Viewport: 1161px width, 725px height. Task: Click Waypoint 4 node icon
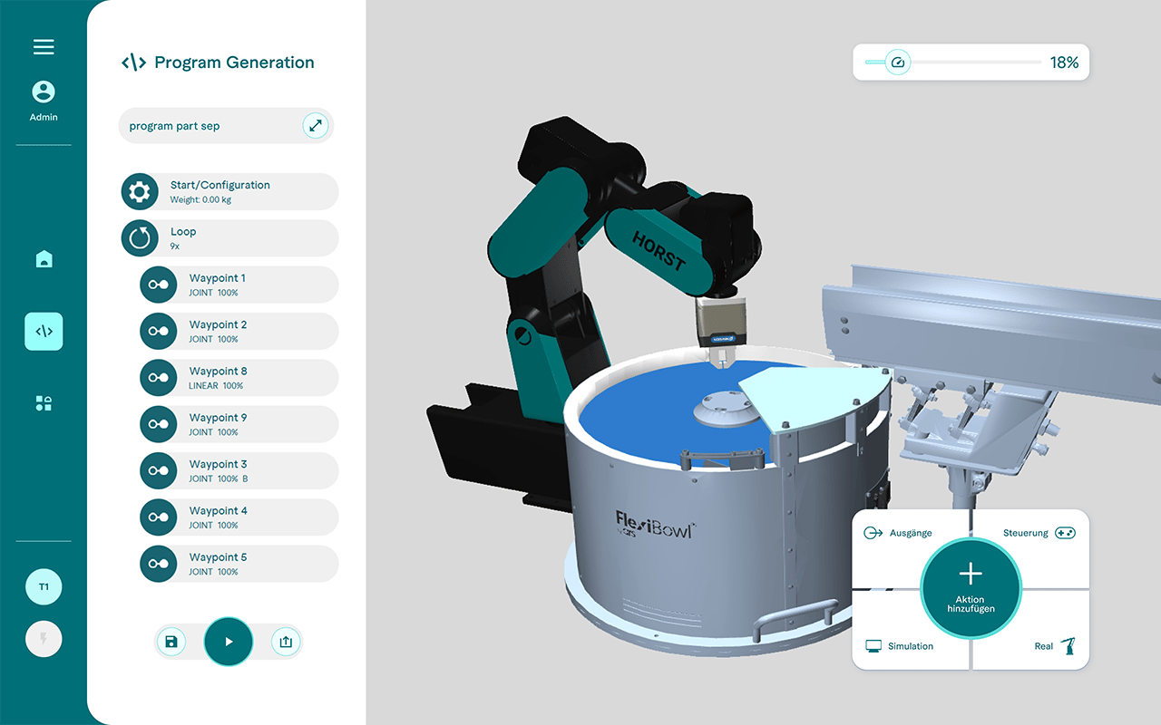click(x=159, y=517)
